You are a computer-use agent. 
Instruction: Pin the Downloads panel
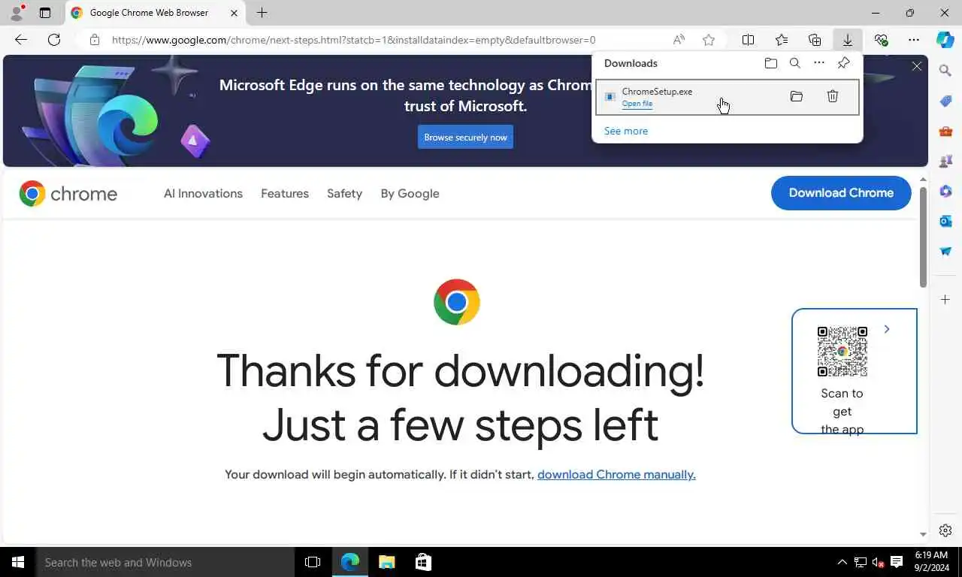tap(844, 63)
